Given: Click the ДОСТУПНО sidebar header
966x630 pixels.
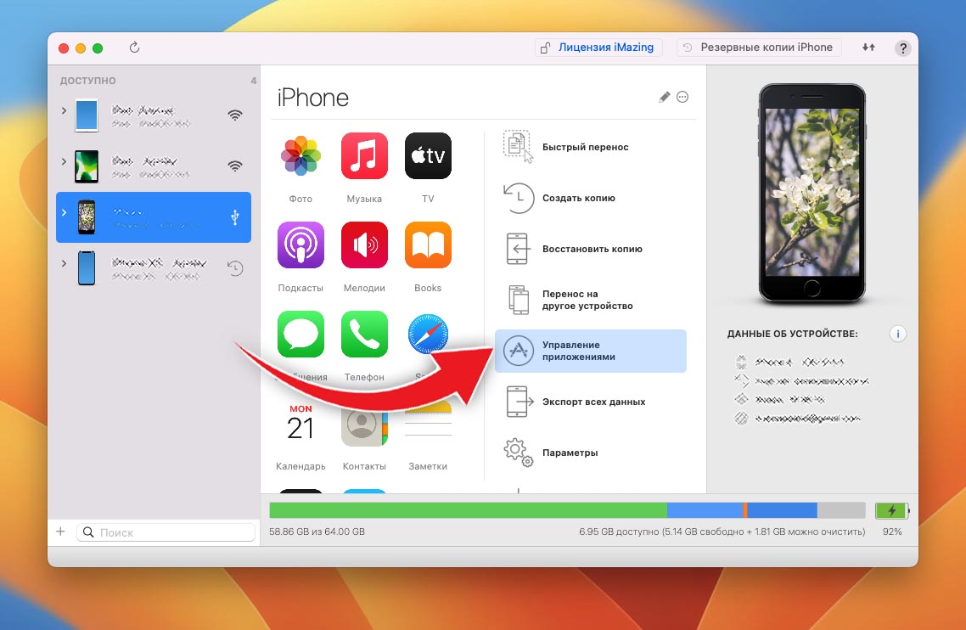Looking at the screenshot, I should tap(87, 81).
